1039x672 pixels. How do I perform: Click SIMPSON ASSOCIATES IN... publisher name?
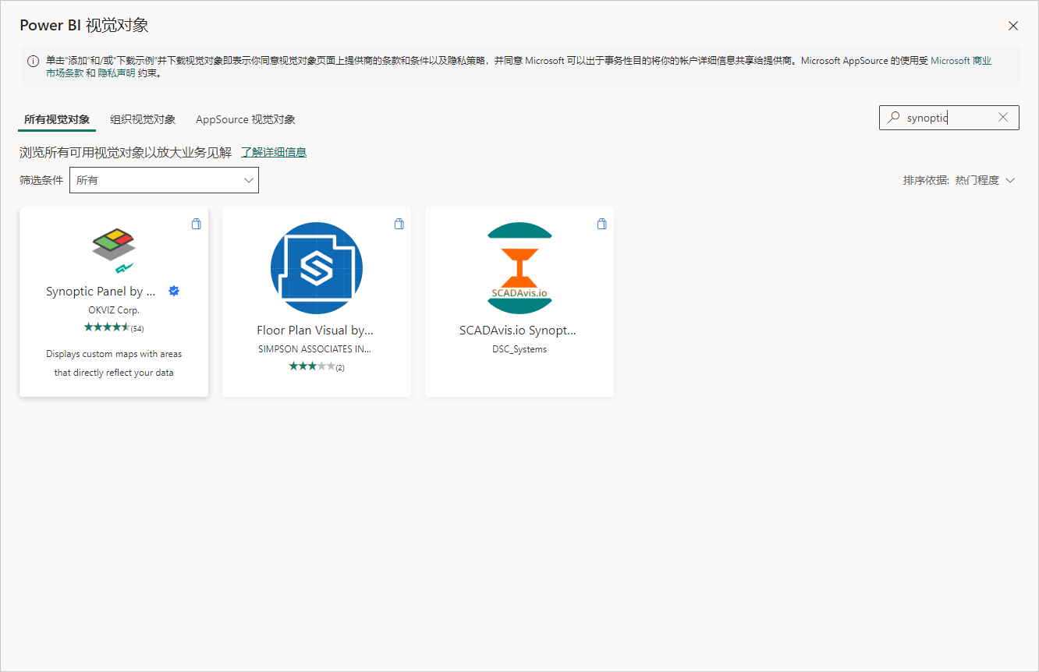[x=315, y=349]
